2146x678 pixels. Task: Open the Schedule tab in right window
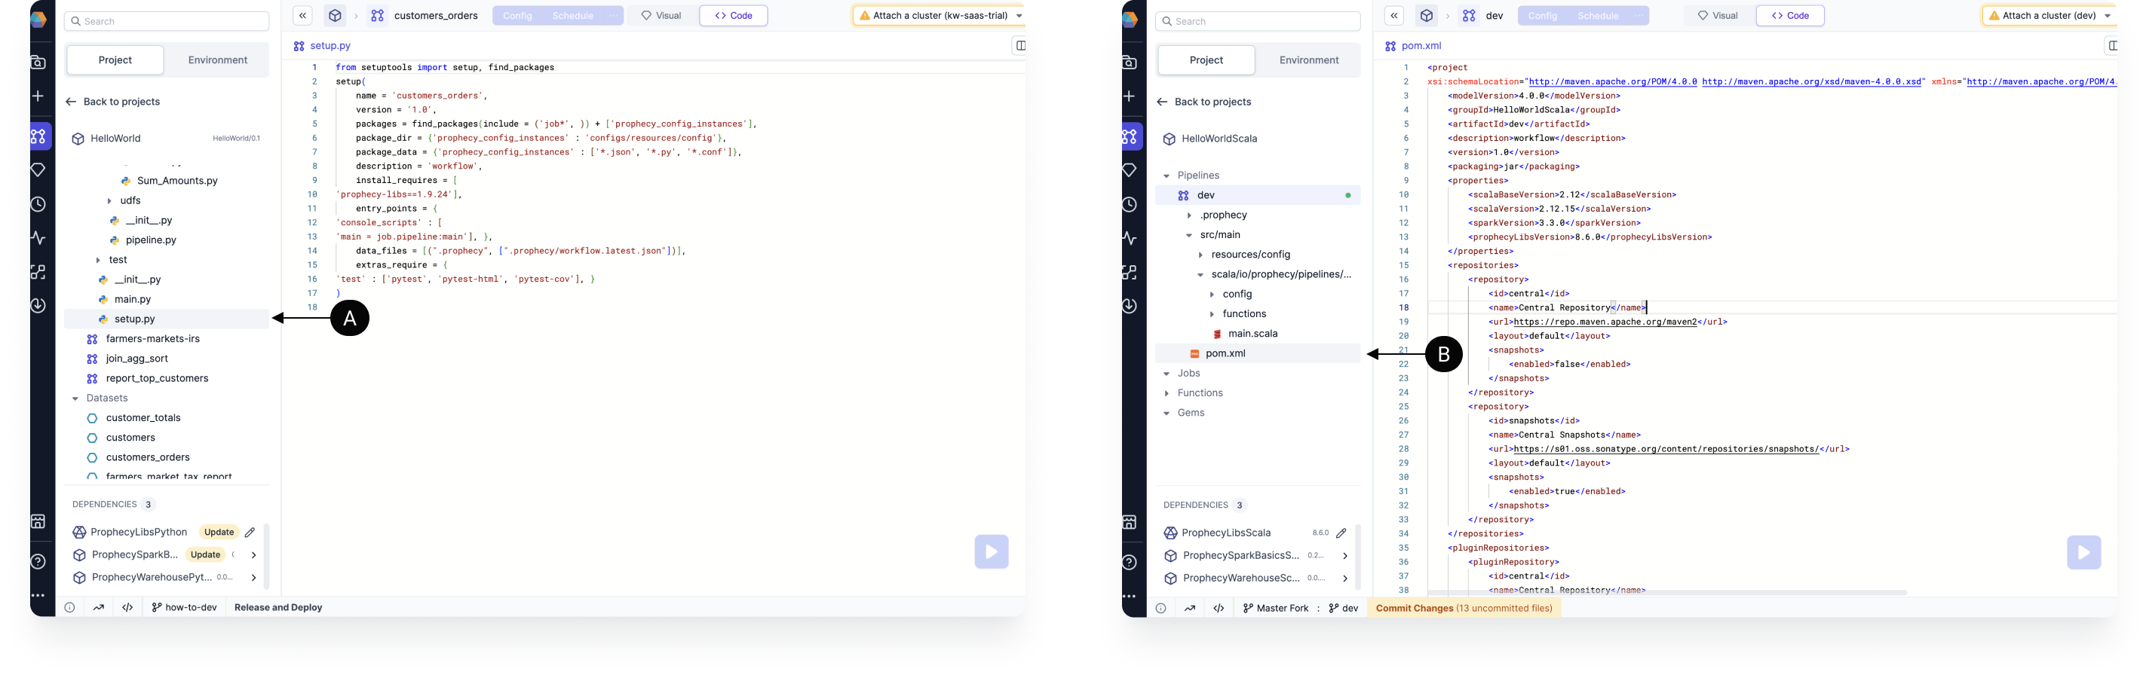1598,16
